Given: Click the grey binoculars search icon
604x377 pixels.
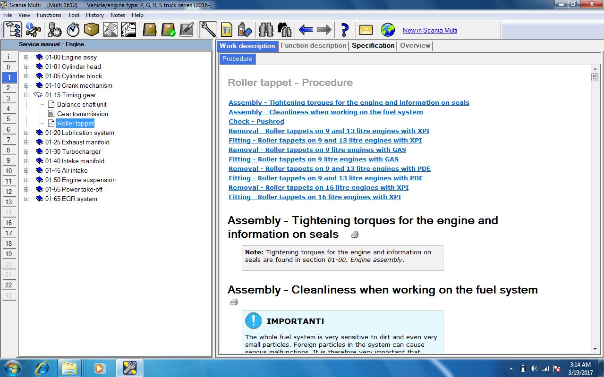Looking at the screenshot, I should [266, 30].
